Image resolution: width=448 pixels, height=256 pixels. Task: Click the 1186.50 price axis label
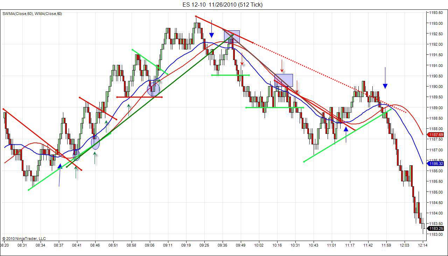[436, 160]
